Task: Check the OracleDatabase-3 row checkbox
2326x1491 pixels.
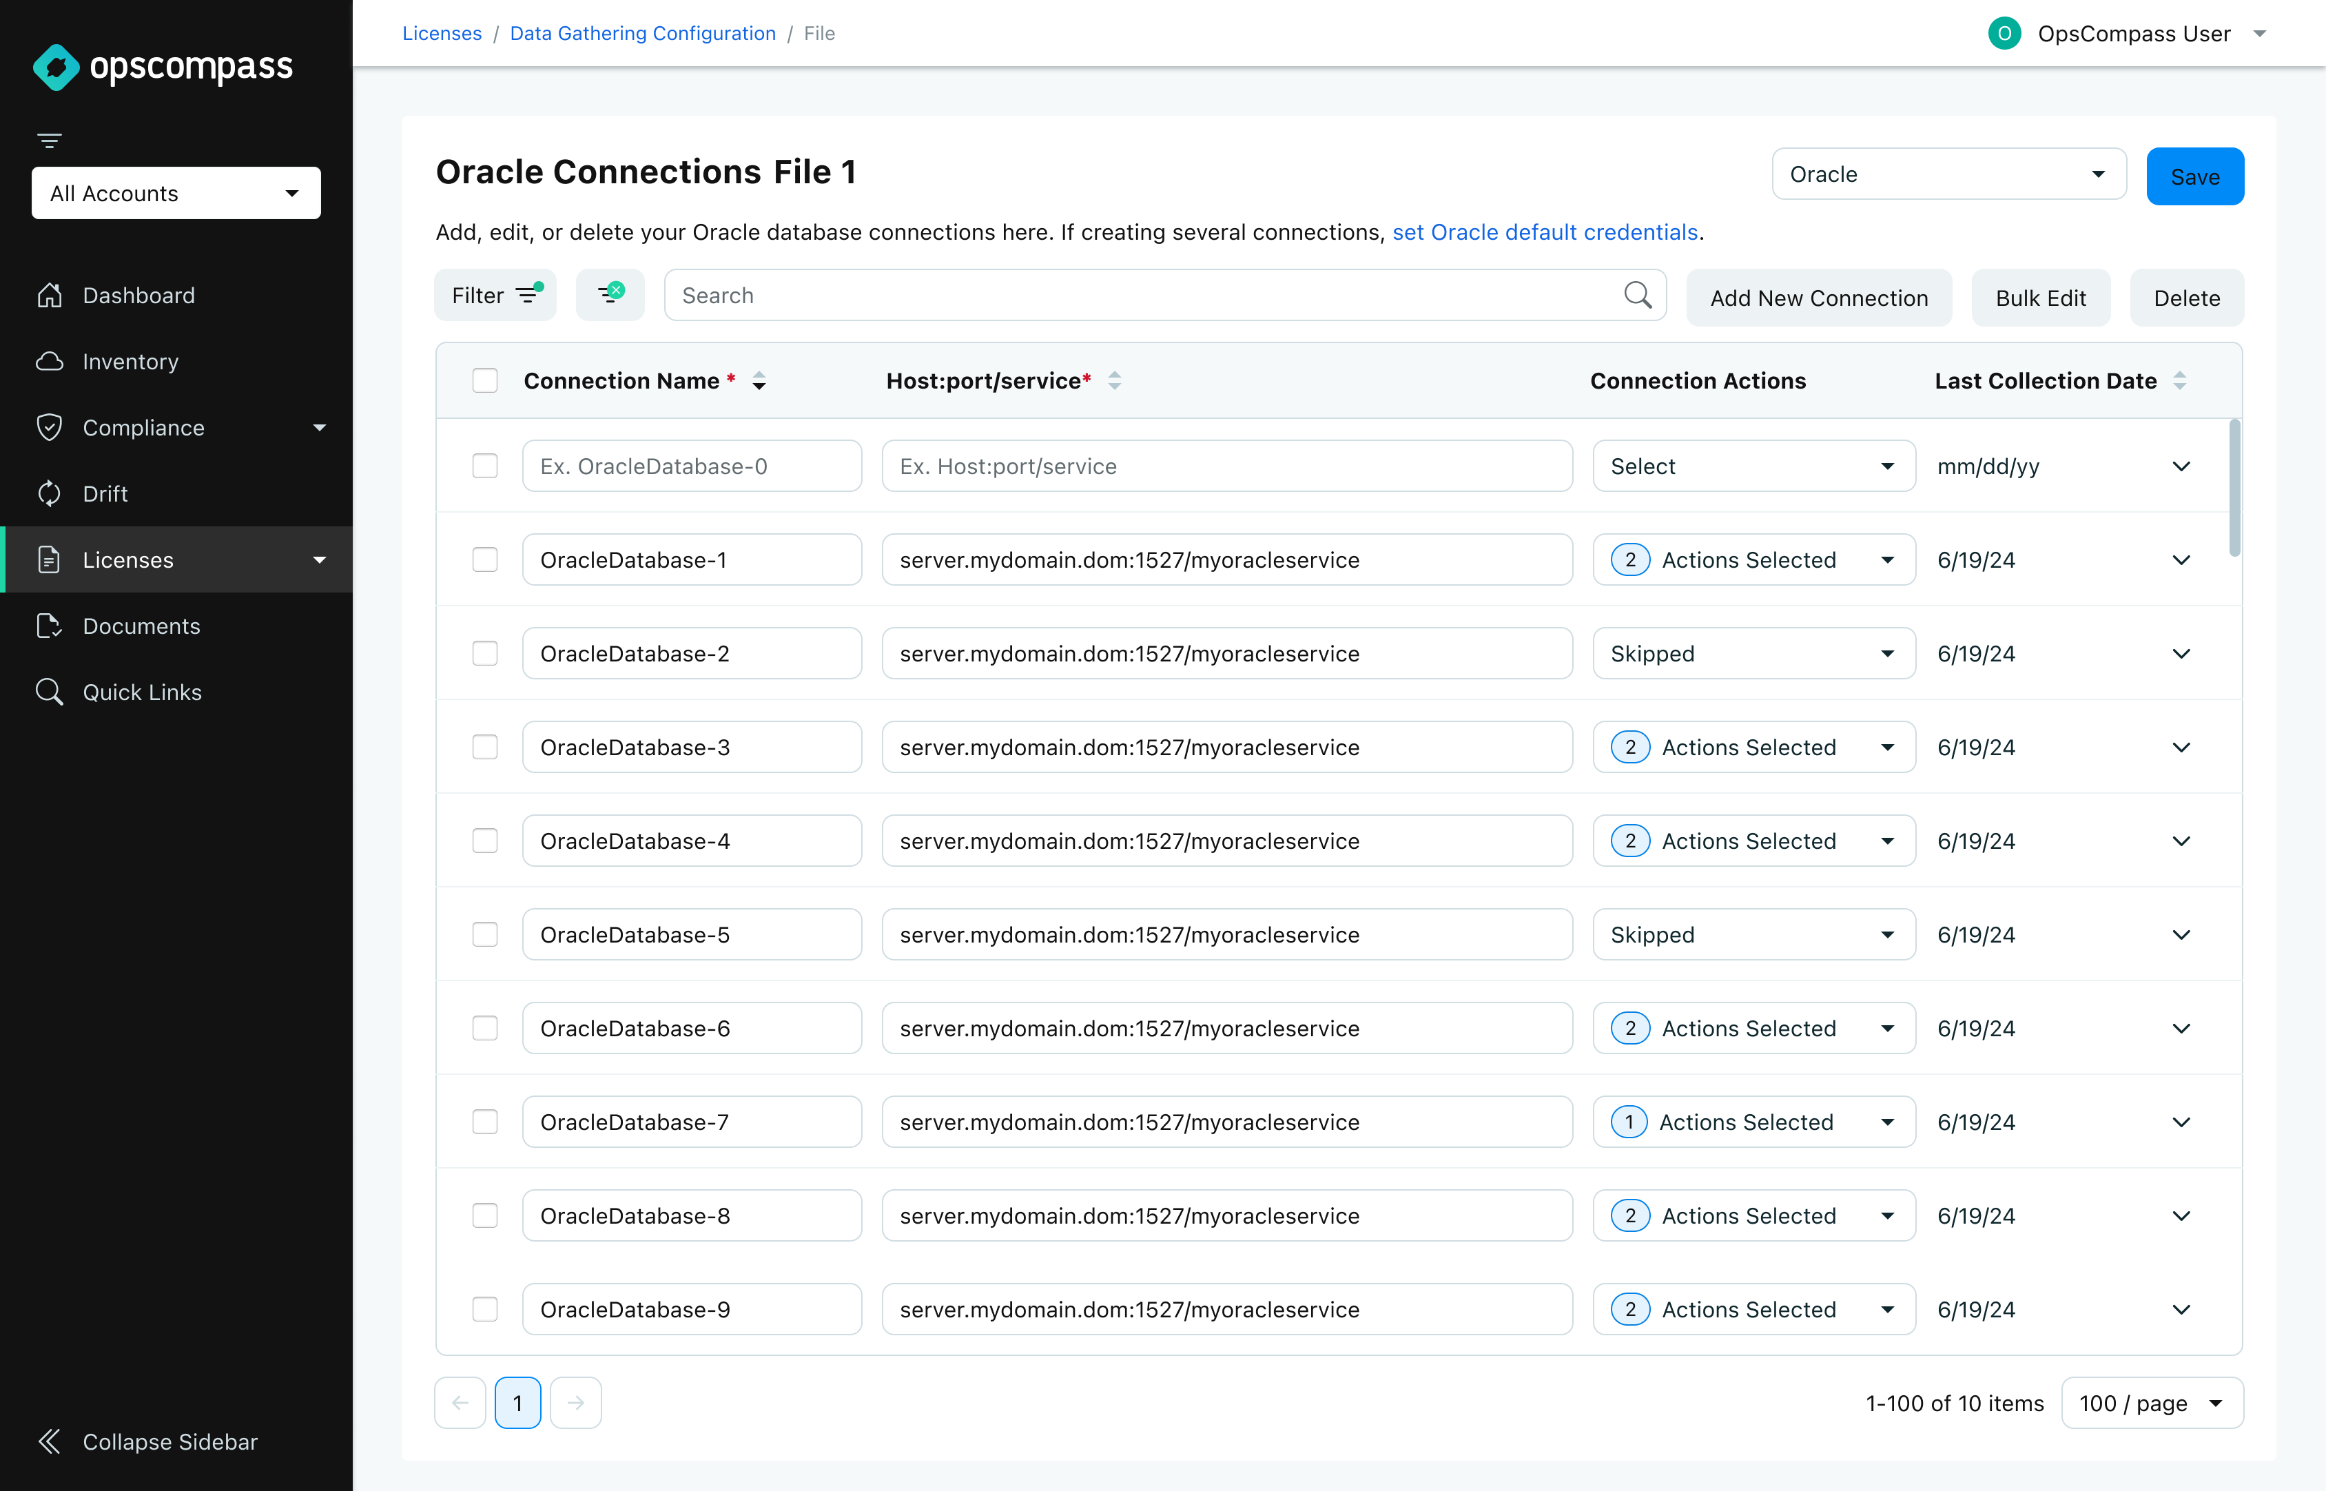Action: click(x=485, y=746)
